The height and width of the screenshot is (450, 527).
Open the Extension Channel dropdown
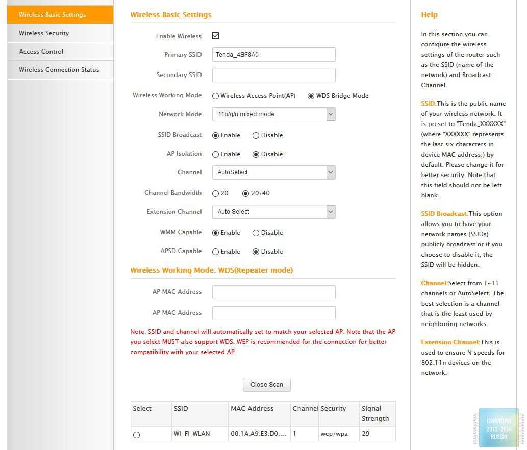click(273, 212)
